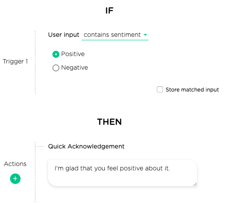Click the THEN section heading
225x205 pixels.
pyautogui.click(x=109, y=122)
